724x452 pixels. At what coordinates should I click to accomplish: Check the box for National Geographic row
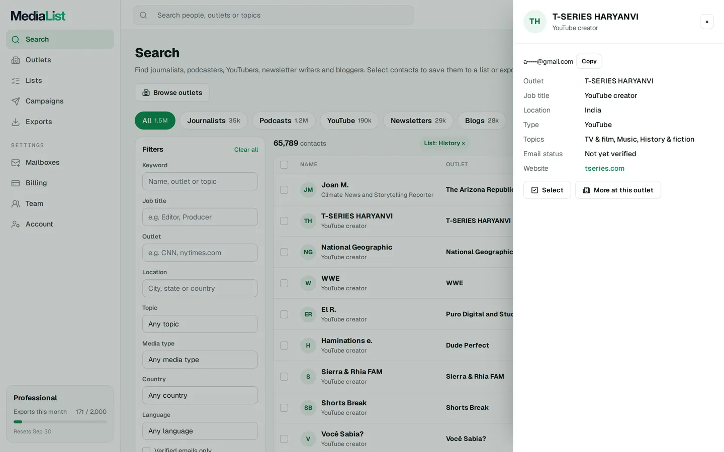284,252
